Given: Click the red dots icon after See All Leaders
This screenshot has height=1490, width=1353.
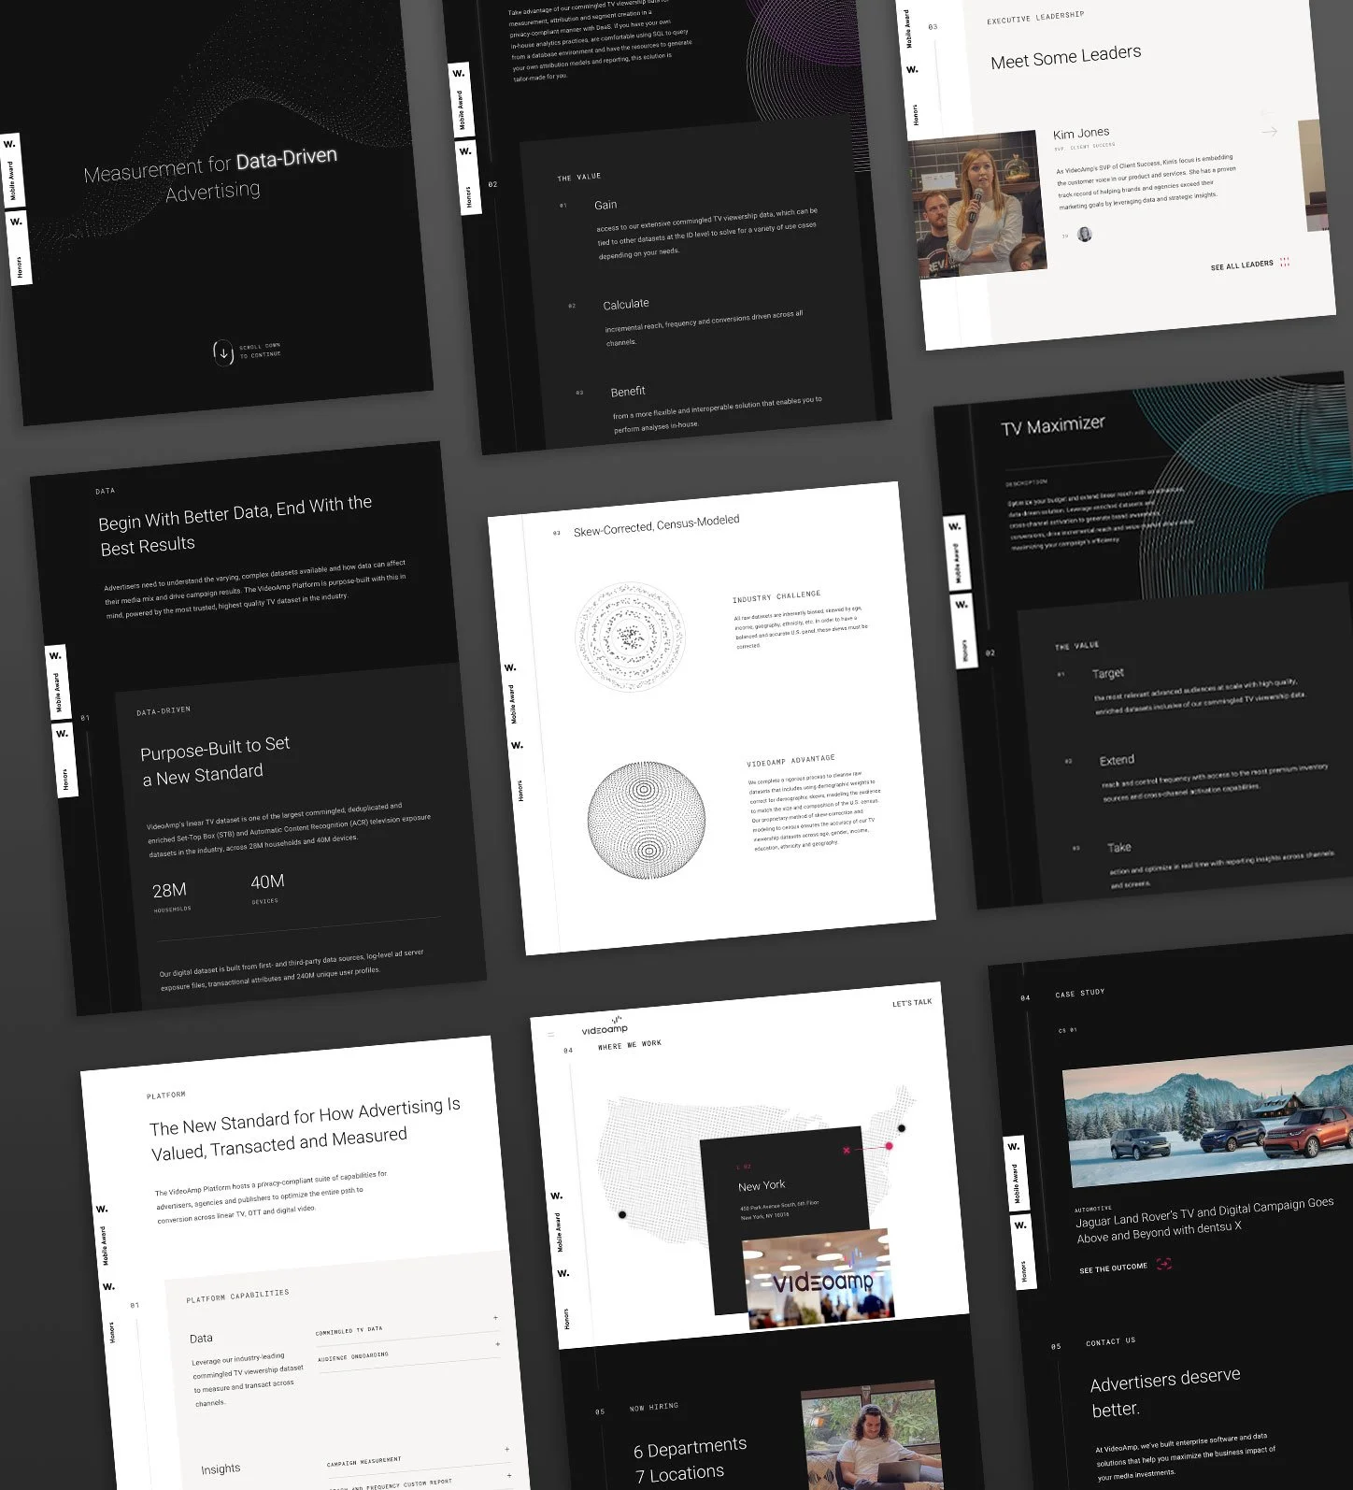Looking at the screenshot, I should pos(1285,263).
